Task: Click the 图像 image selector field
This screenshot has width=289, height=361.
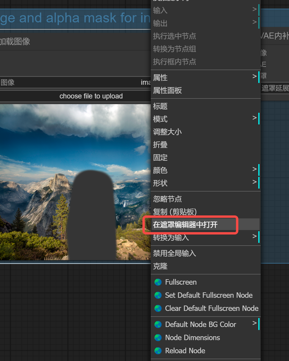Action: (75, 82)
